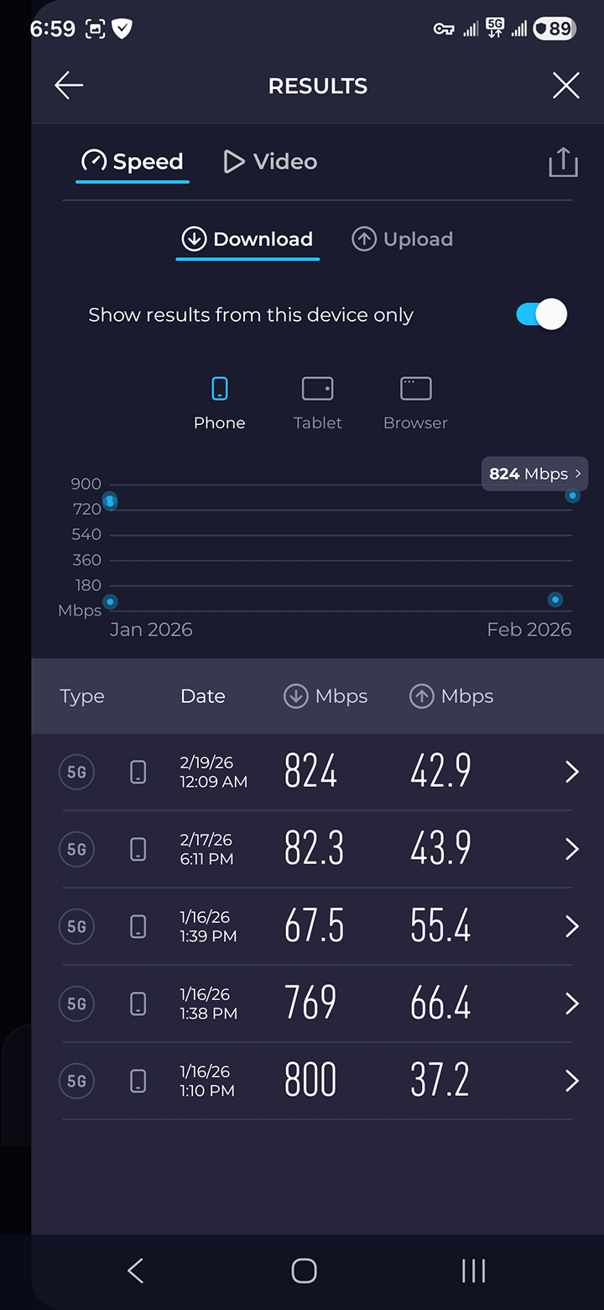Tap the 824 Mbps chart tooltip
604x1310 pixels.
point(534,474)
